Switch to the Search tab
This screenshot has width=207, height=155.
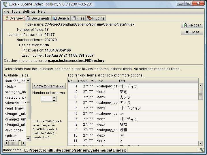pos(61,18)
